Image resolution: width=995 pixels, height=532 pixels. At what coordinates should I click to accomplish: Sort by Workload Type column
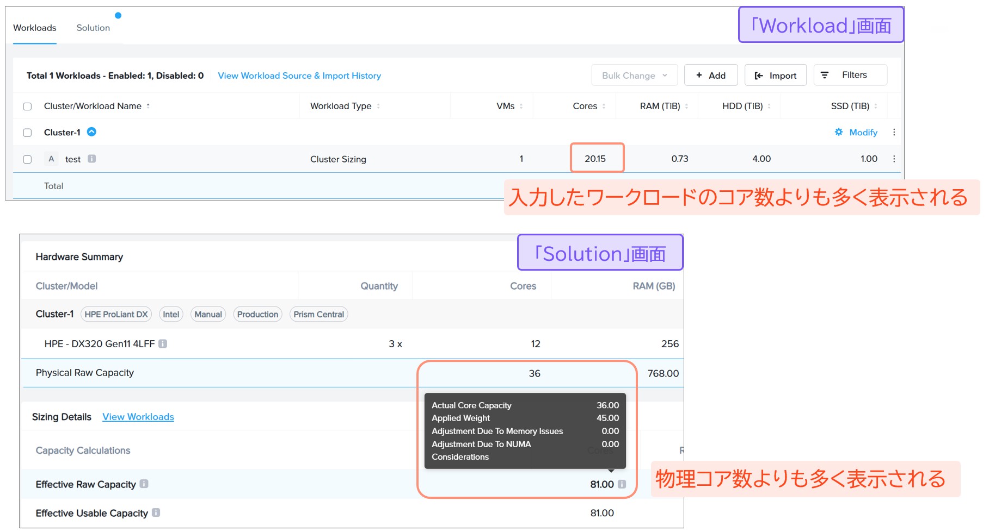378,106
